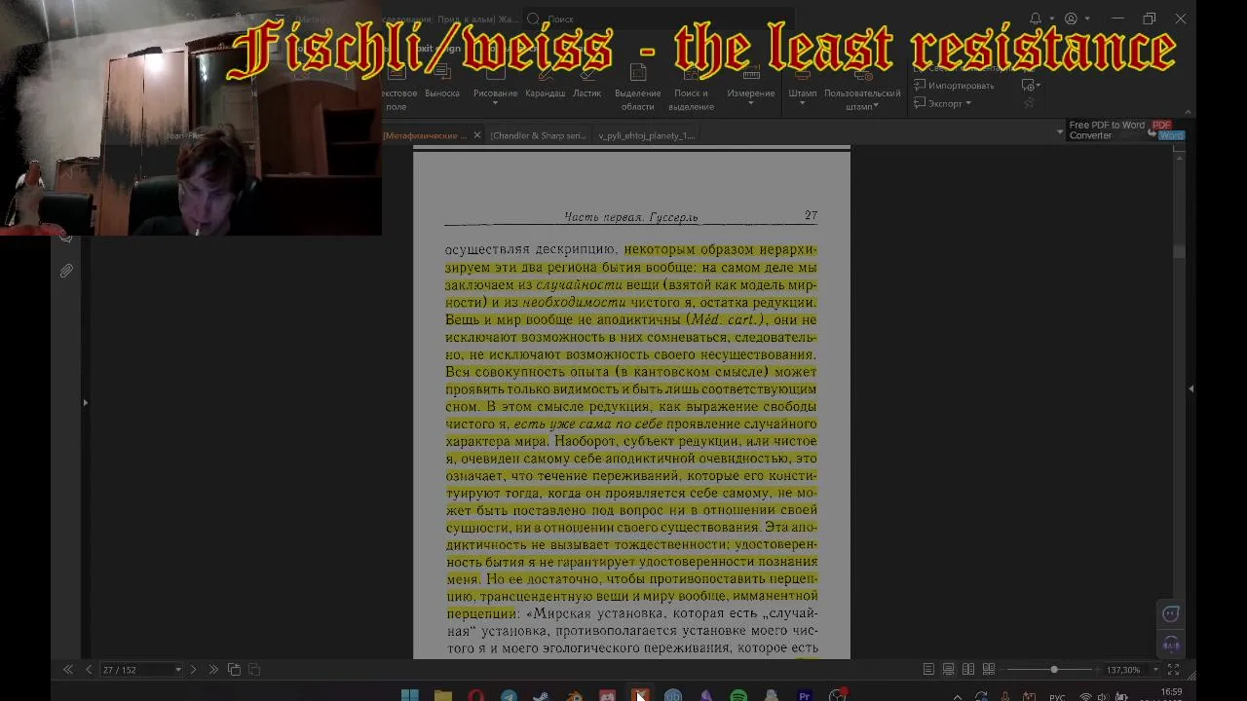Open the document tab list arrow
1247x701 pixels.
tap(1060, 131)
